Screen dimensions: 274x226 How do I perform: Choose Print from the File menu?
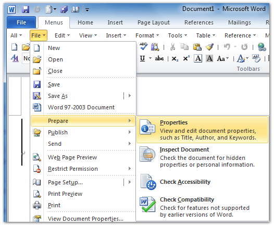(x=83, y=205)
